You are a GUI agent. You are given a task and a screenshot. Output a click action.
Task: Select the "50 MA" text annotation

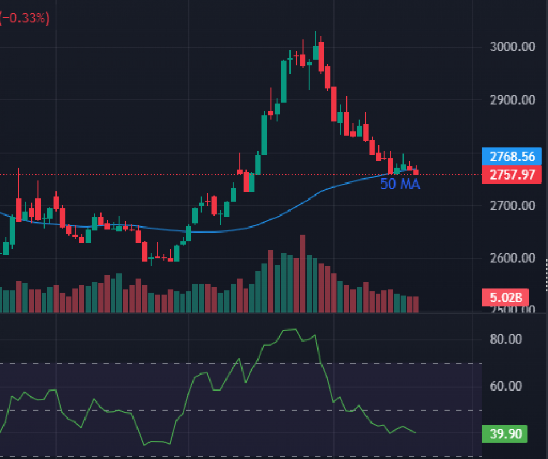tap(400, 184)
